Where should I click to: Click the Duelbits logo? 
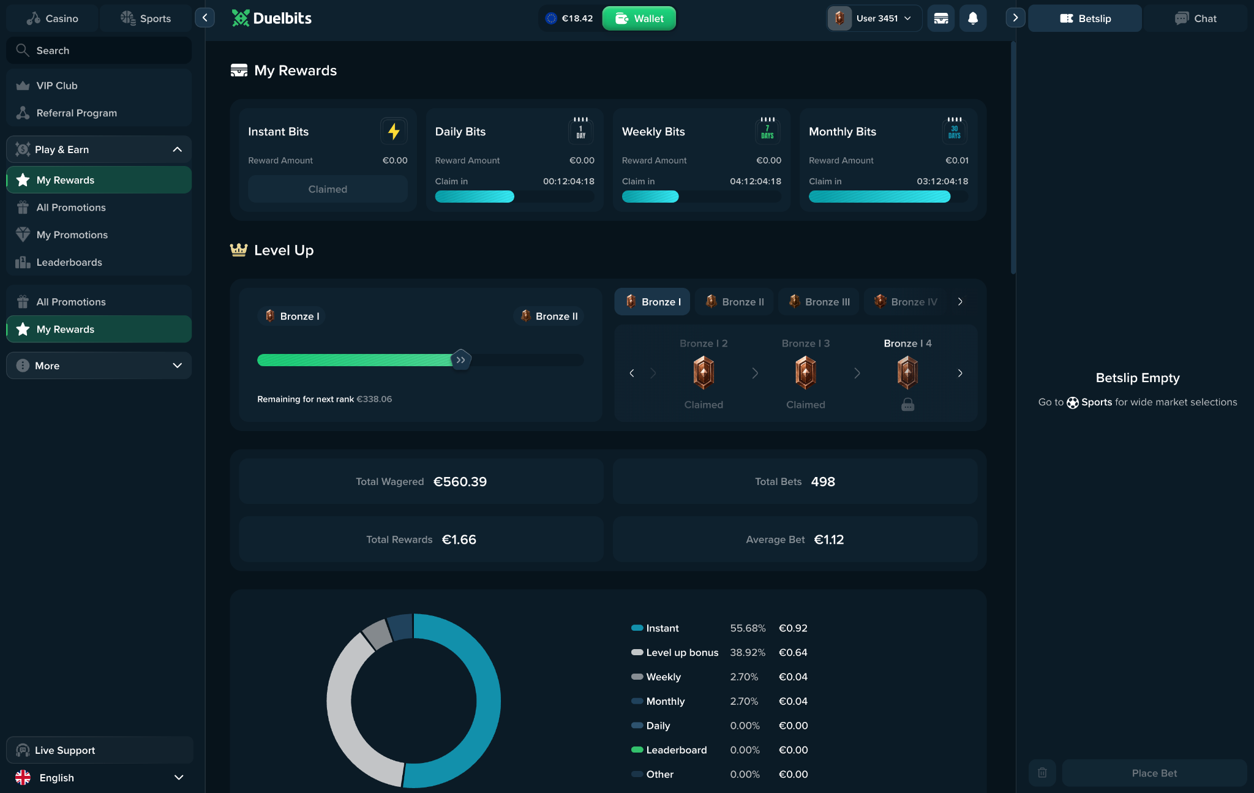coord(272,18)
